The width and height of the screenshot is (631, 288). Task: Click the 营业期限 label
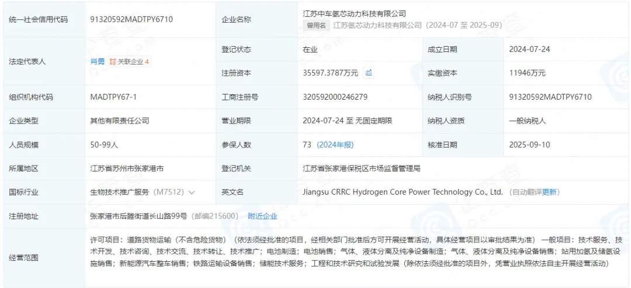click(236, 121)
